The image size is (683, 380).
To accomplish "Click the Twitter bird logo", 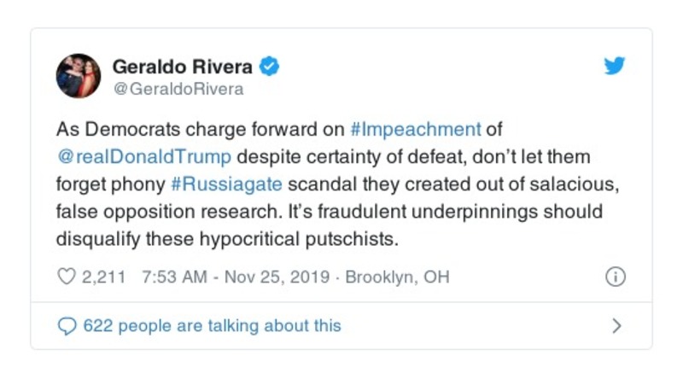I will tap(615, 66).
